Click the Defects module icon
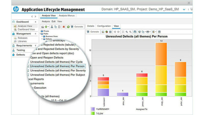This screenshot has height=115, width=204. [x=13, y=55]
